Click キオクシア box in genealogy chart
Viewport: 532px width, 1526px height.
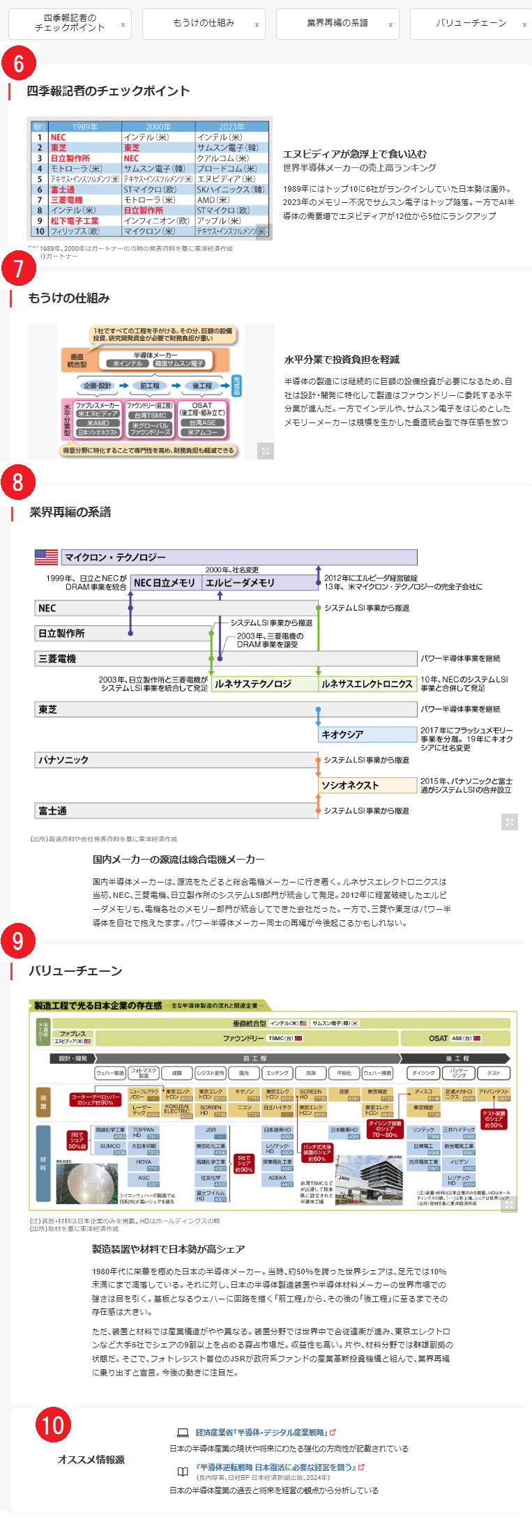(x=367, y=735)
